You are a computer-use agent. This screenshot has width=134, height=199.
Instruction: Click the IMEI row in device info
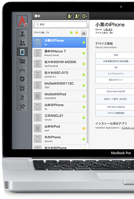[x=115, y=55]
